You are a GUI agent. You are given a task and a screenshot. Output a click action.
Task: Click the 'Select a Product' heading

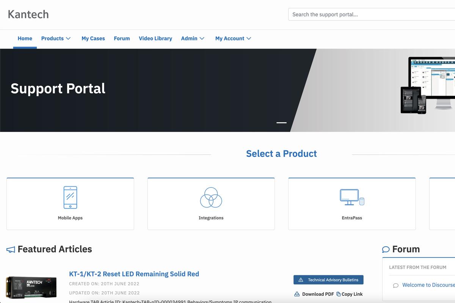pos(281,153)
